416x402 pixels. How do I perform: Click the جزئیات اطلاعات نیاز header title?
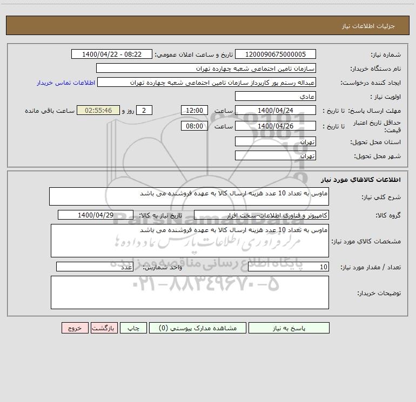368,26
